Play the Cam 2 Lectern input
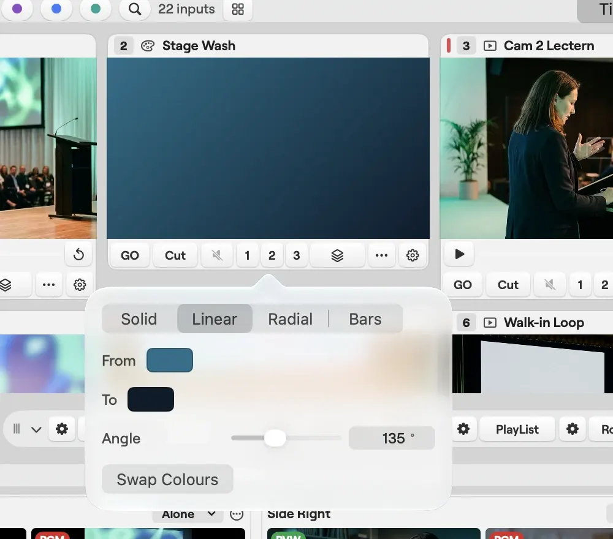 pyautogui.click(x=460, y=254)
